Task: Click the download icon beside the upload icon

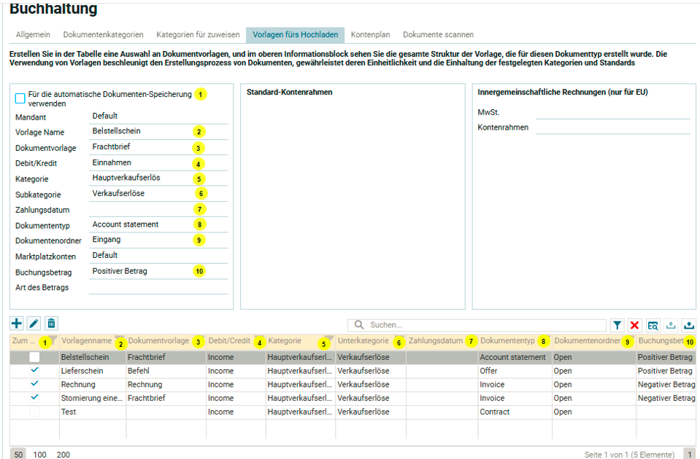Action: click(671, 326)
